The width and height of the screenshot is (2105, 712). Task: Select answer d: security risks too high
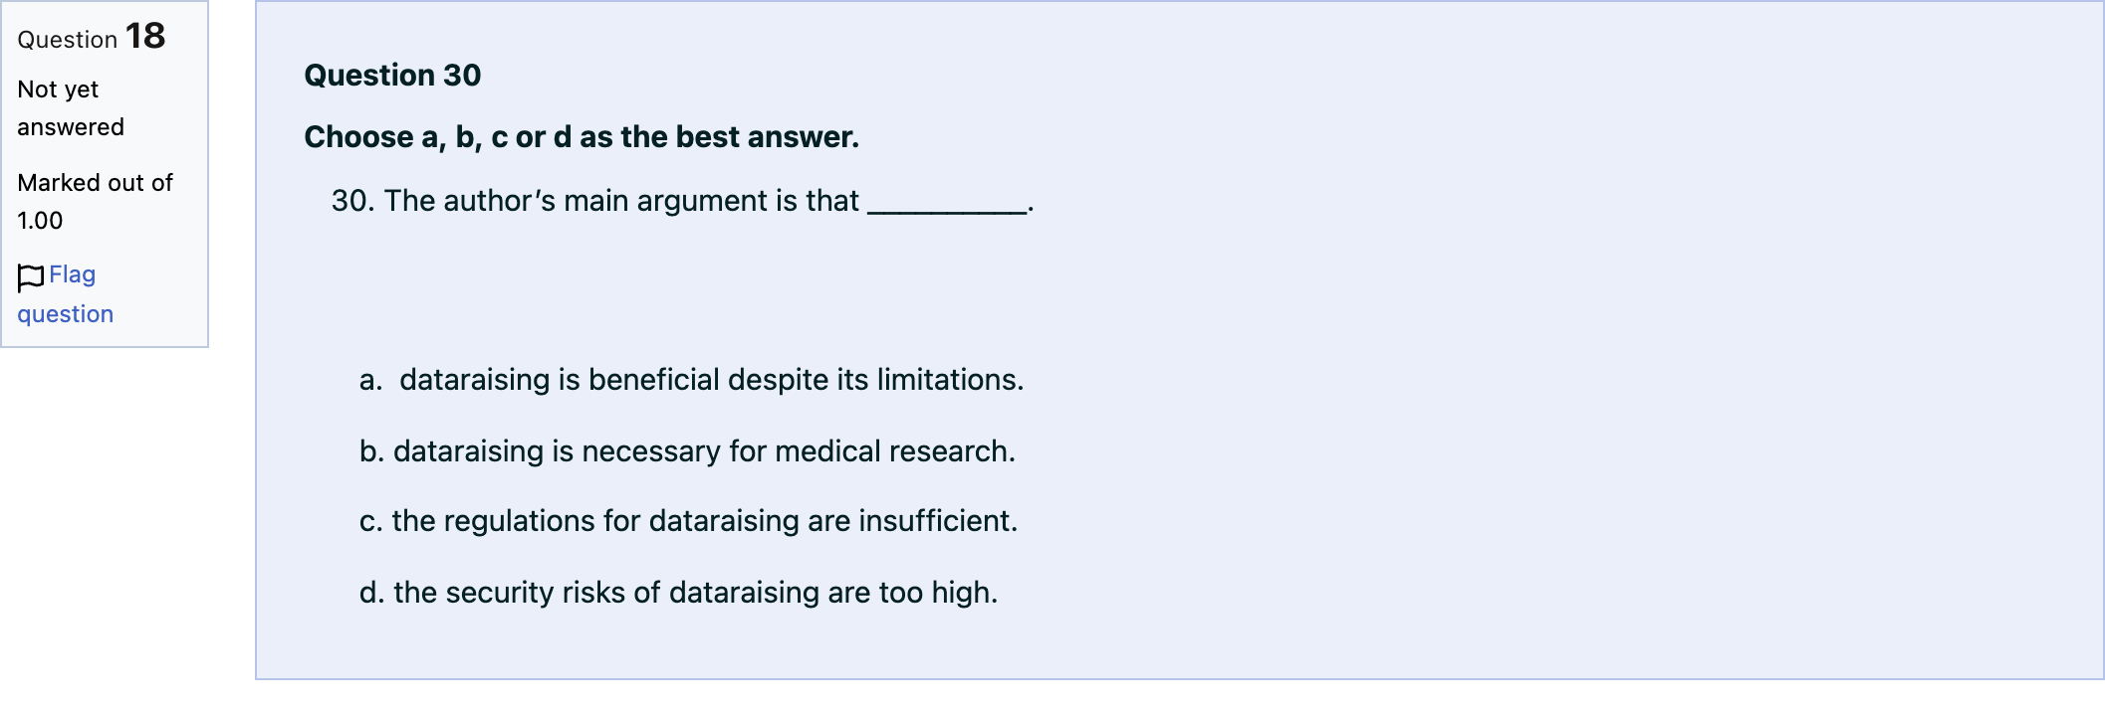tap(678, 593)
